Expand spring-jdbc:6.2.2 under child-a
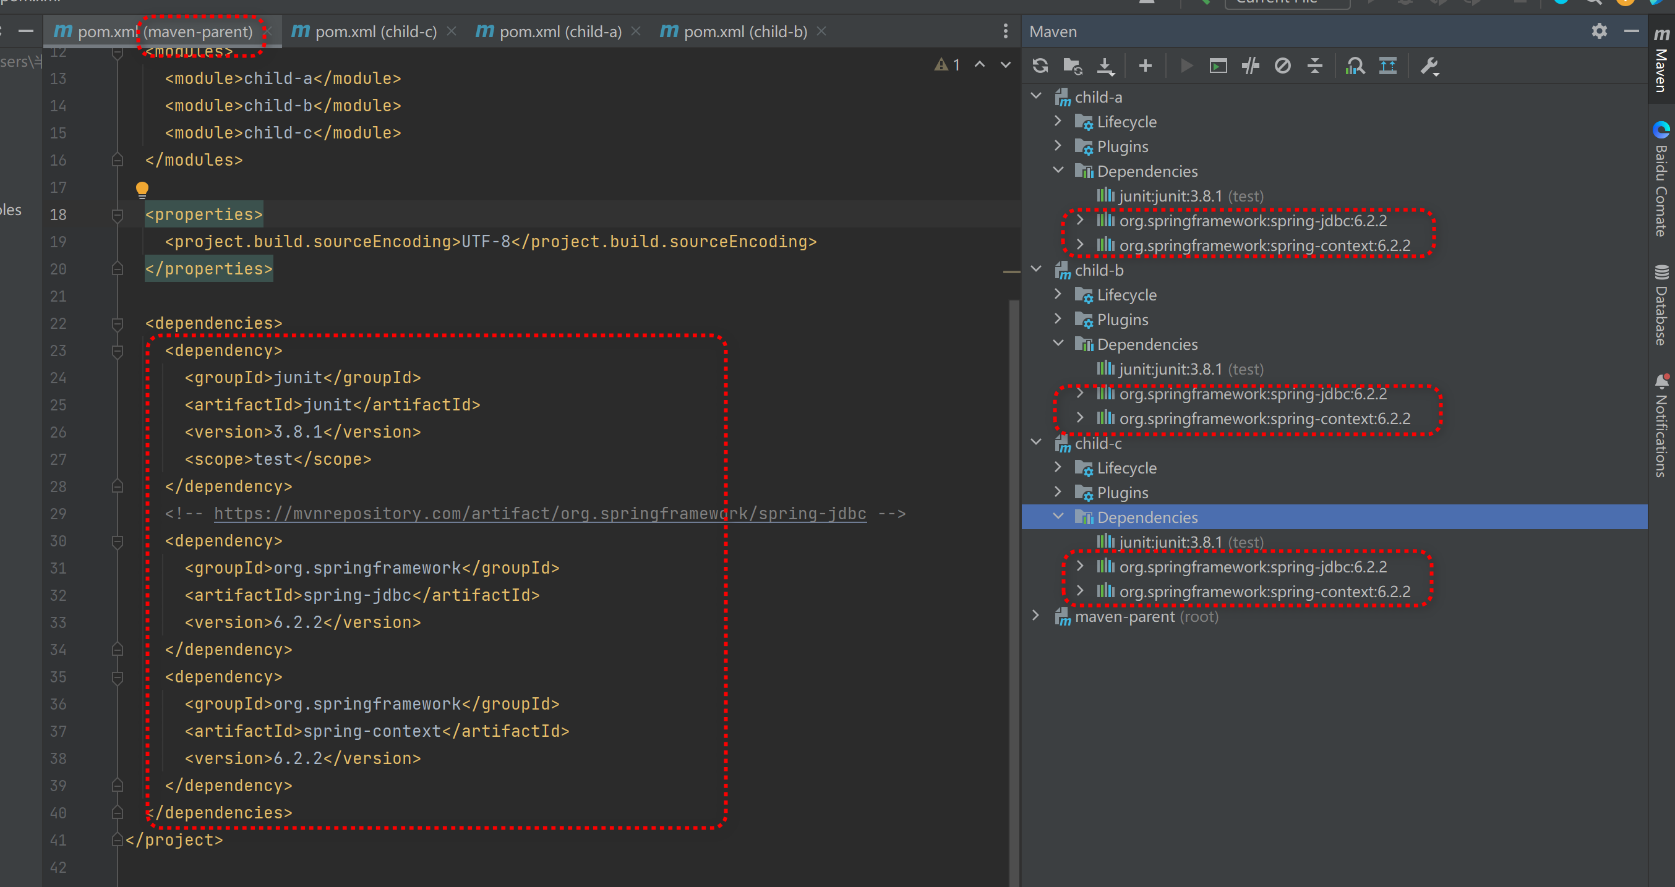The width and height of the screenshot is (1675, 887). tap(1080, 220)
